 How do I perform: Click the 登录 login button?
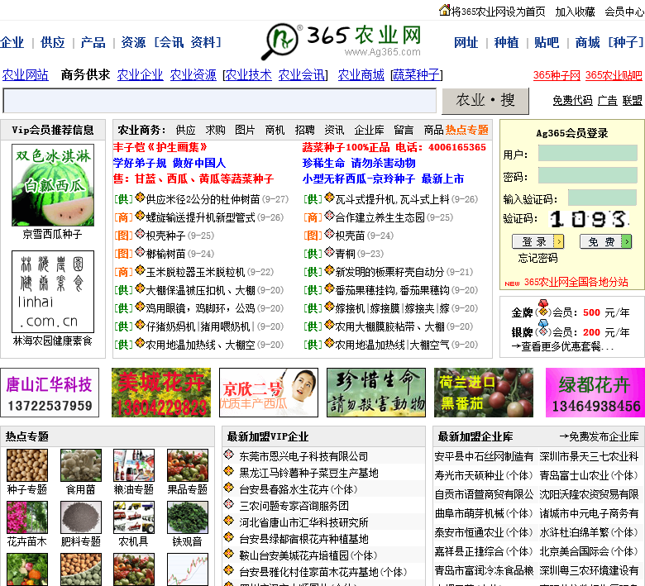(x=537, y=241)
